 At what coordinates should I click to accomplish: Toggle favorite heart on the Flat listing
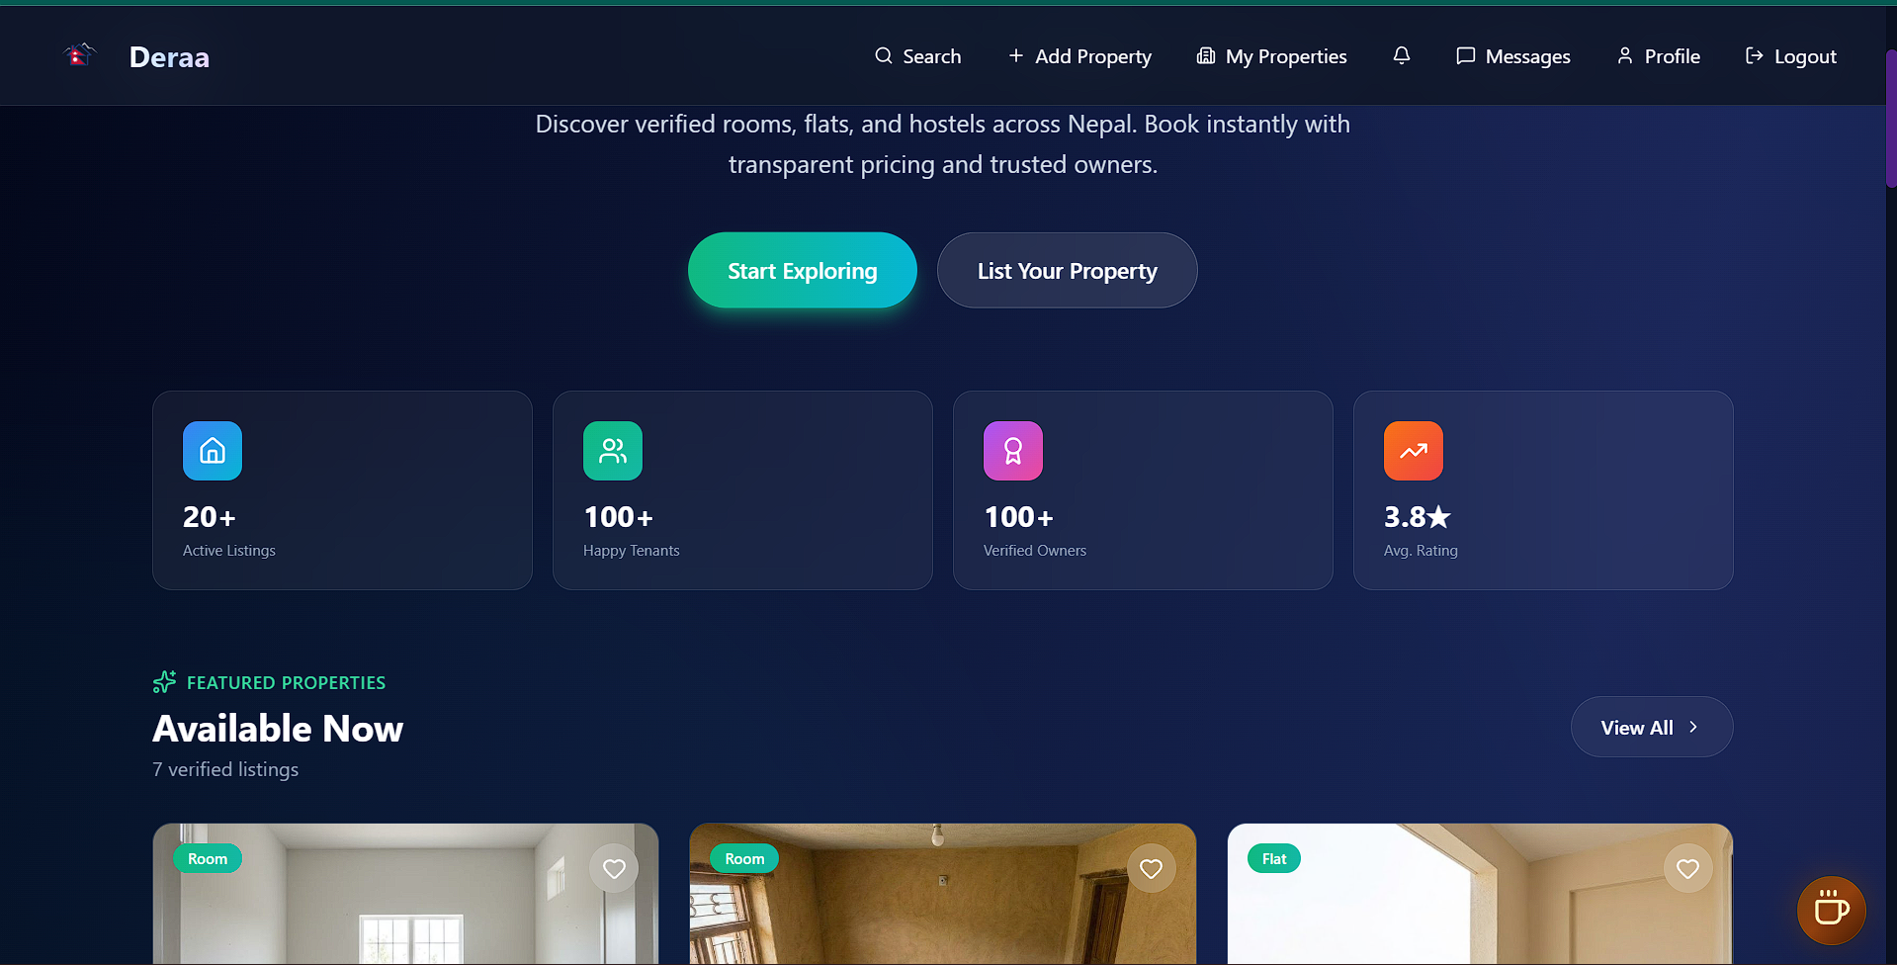[x=1687, y=868]
